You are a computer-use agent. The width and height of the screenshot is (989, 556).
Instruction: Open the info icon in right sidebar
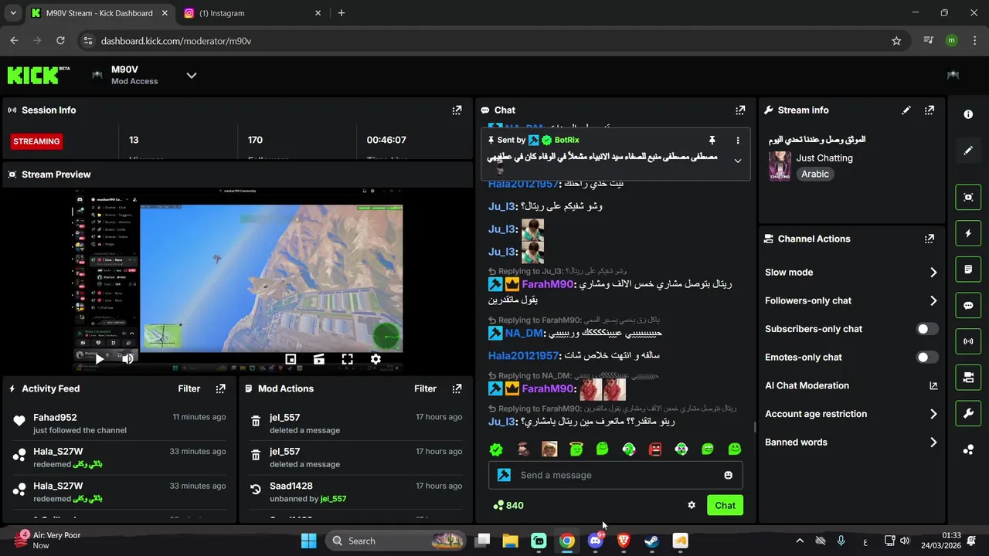point(968,114)
